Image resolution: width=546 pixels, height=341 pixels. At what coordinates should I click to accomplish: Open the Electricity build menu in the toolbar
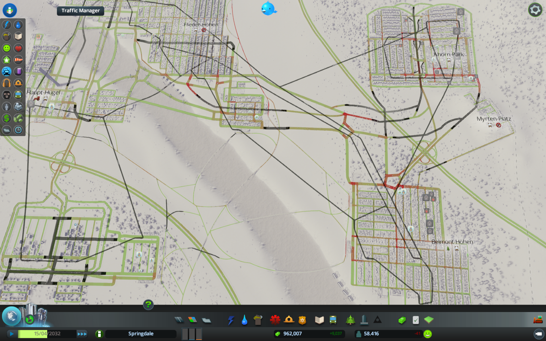point(231,320)
